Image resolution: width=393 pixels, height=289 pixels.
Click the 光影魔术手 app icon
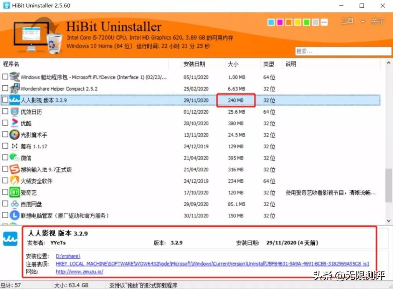click(15, 135)
